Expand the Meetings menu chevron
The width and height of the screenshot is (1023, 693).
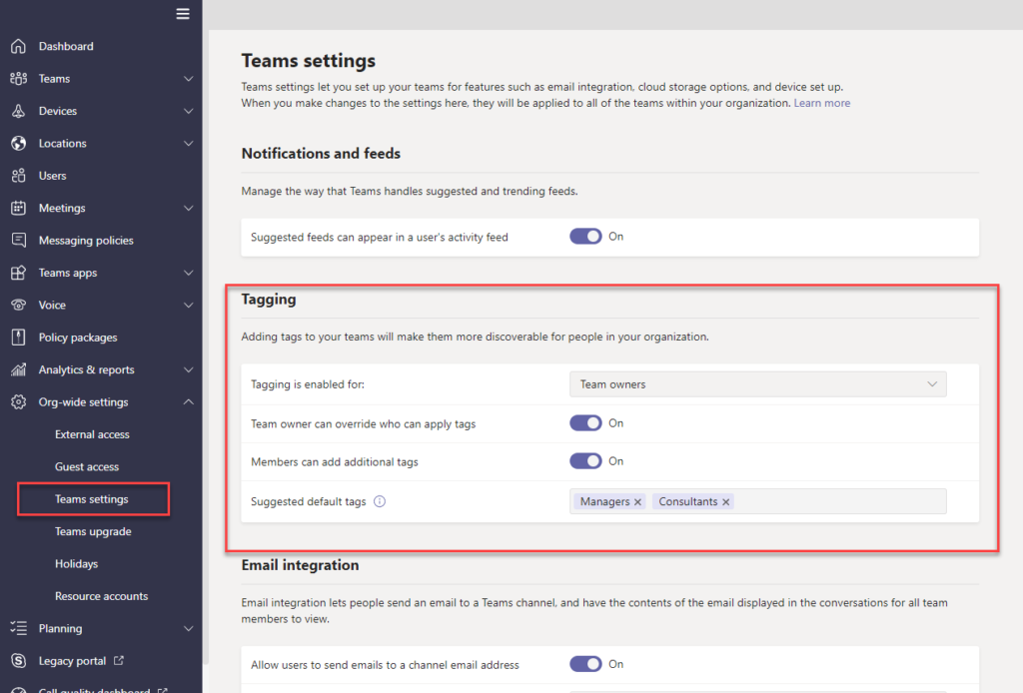point(189,208)
